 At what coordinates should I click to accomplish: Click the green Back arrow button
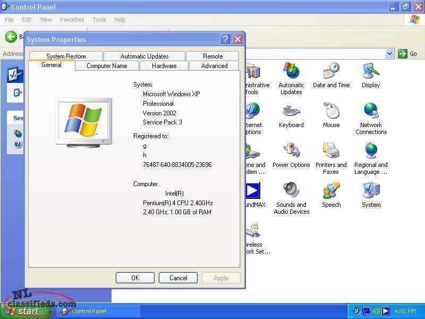pyautogui.click(x=11, y=37)
